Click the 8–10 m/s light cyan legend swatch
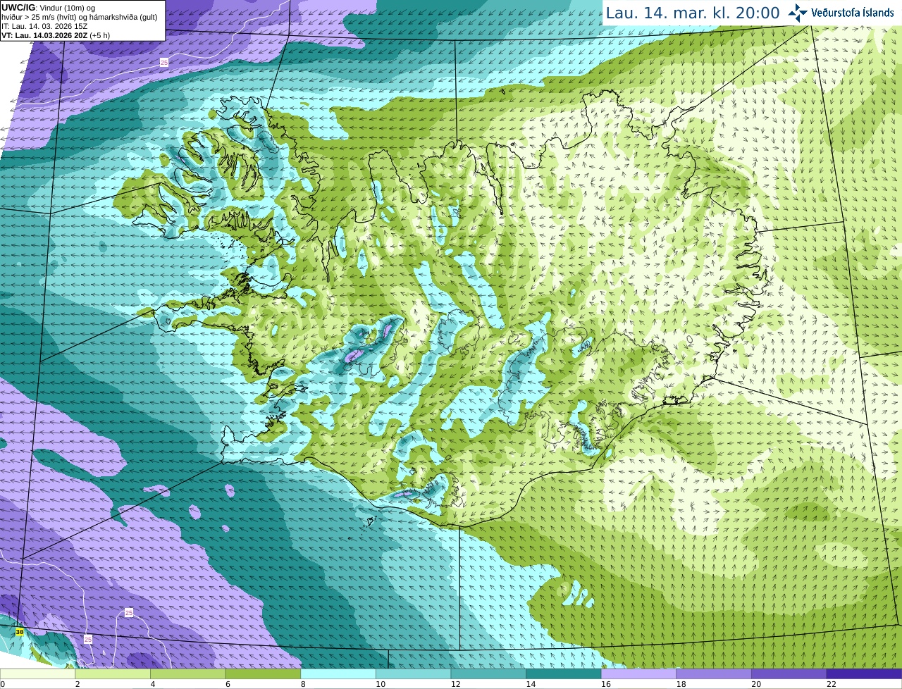 338,674
